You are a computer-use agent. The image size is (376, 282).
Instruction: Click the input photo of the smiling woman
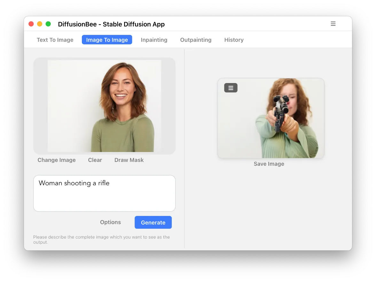click(104, 106)
